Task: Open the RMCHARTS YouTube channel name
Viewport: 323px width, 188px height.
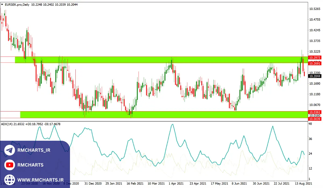Action: pos(30,165)
